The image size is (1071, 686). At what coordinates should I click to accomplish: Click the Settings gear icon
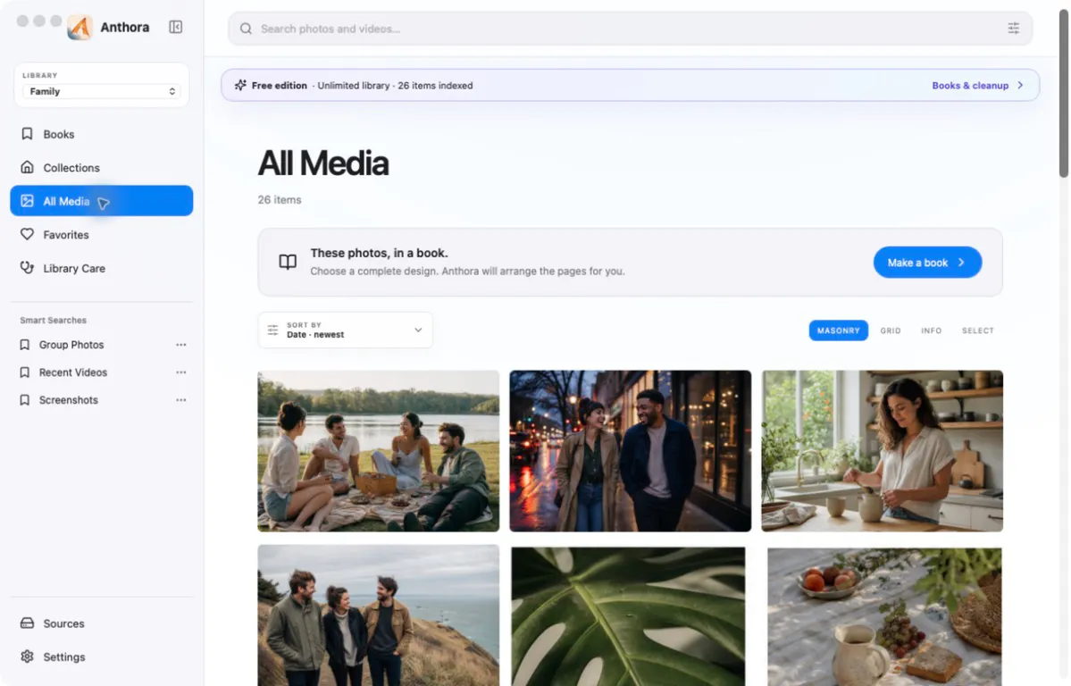tap(28, 657)
